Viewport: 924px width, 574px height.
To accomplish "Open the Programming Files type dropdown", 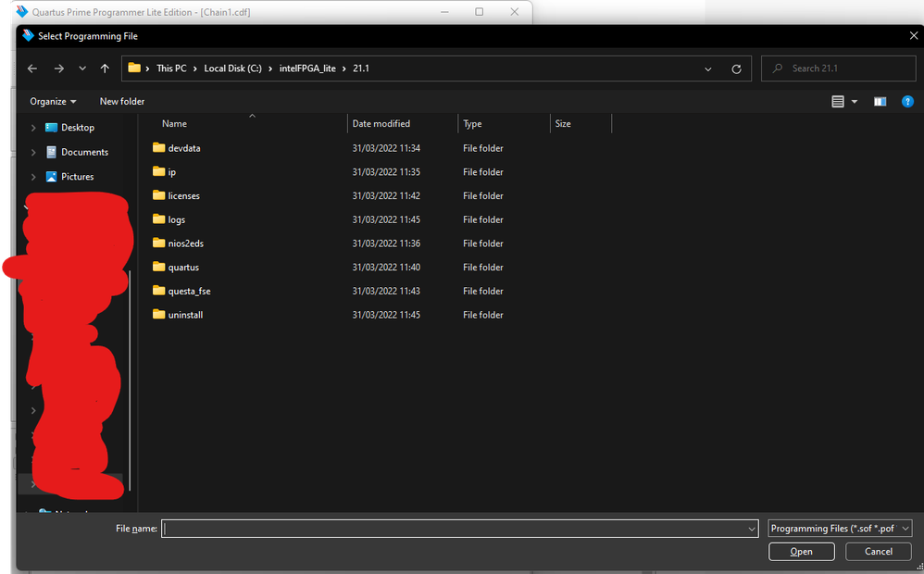I will 840,529.
